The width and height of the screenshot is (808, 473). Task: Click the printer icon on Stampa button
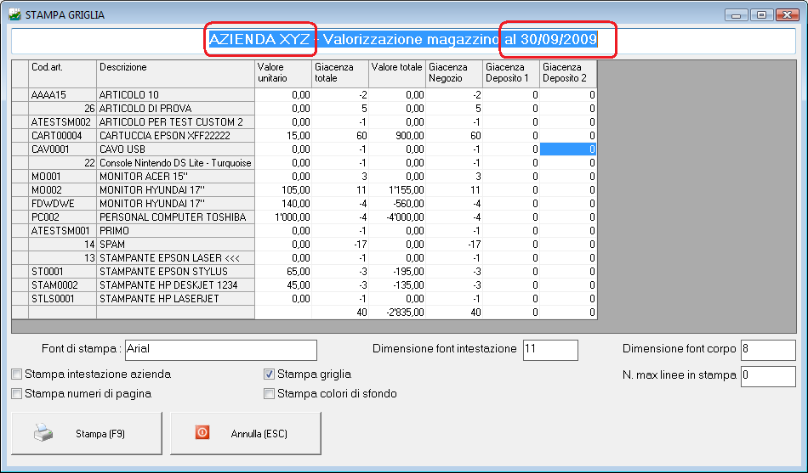click(43, 433)
